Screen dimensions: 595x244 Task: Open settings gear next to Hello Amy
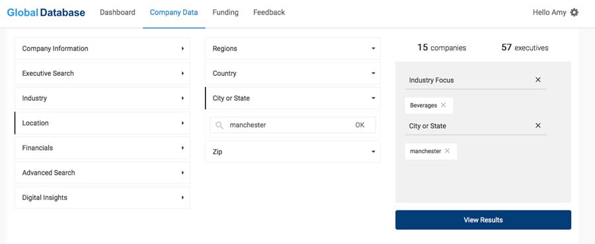tap(574, 13)
